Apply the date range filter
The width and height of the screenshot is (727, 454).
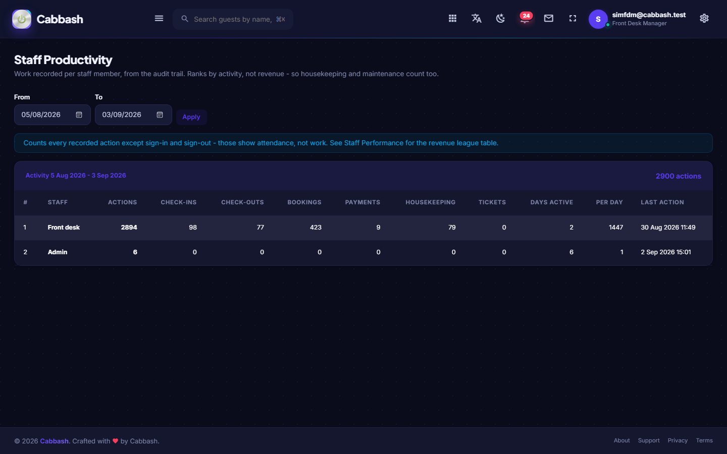191,117
